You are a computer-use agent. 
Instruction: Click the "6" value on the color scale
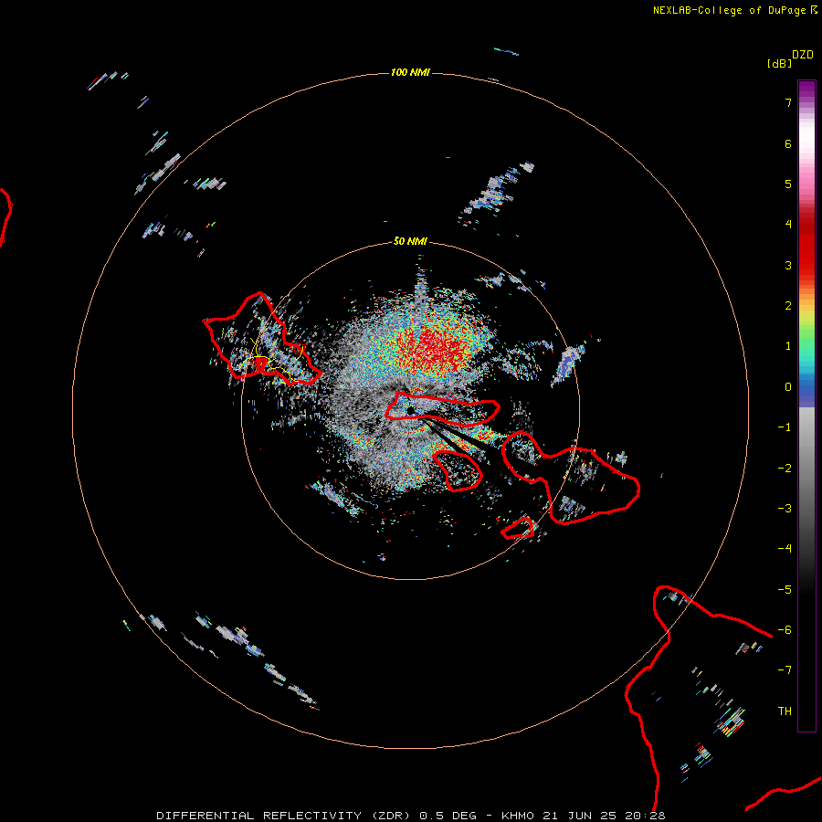pos(788,143)
